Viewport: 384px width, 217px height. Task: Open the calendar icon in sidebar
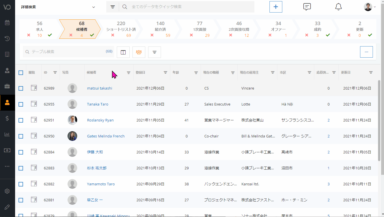[7, 23]
